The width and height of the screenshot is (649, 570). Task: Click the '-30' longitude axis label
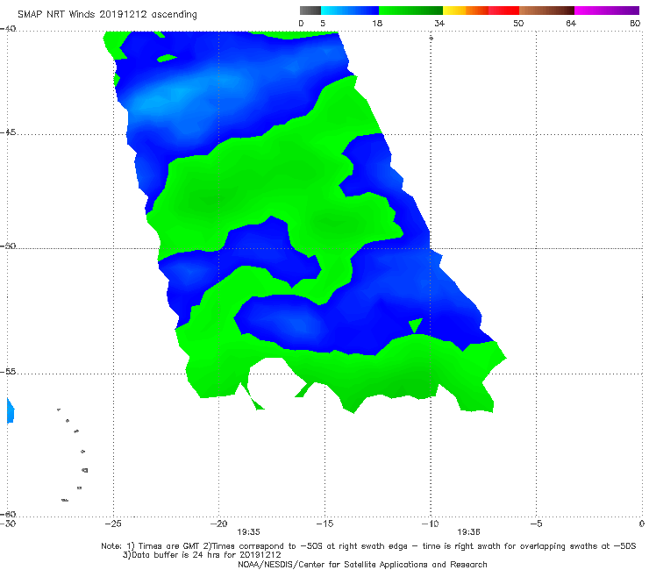tap(8, 524)
